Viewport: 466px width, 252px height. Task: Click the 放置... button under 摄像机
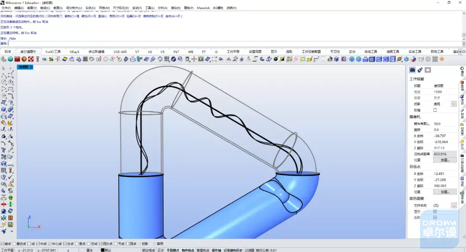click(x=445, y=160)
